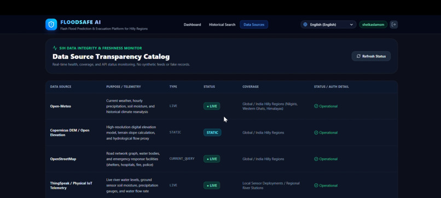Click the Refresh Status button
441x198 pixels.
pyautogui.click(x=371, y=56)
